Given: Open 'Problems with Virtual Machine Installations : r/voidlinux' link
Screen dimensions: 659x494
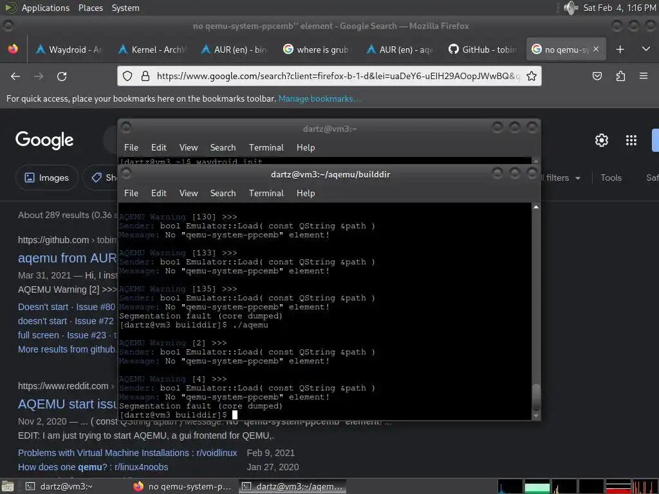Looking at the screenshot, I should pyautogui.click(x=127, y=453).
